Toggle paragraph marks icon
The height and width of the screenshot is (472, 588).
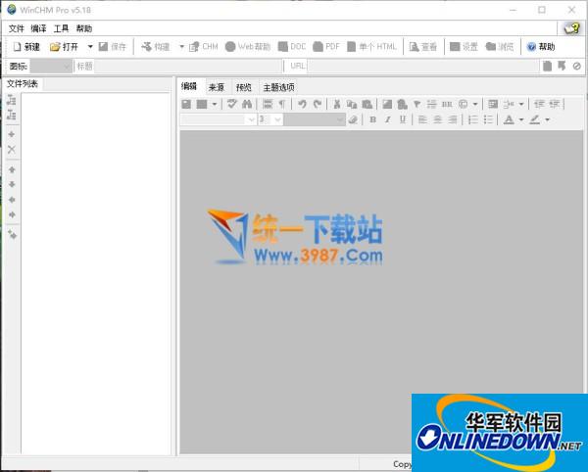[x=282, y=104]
